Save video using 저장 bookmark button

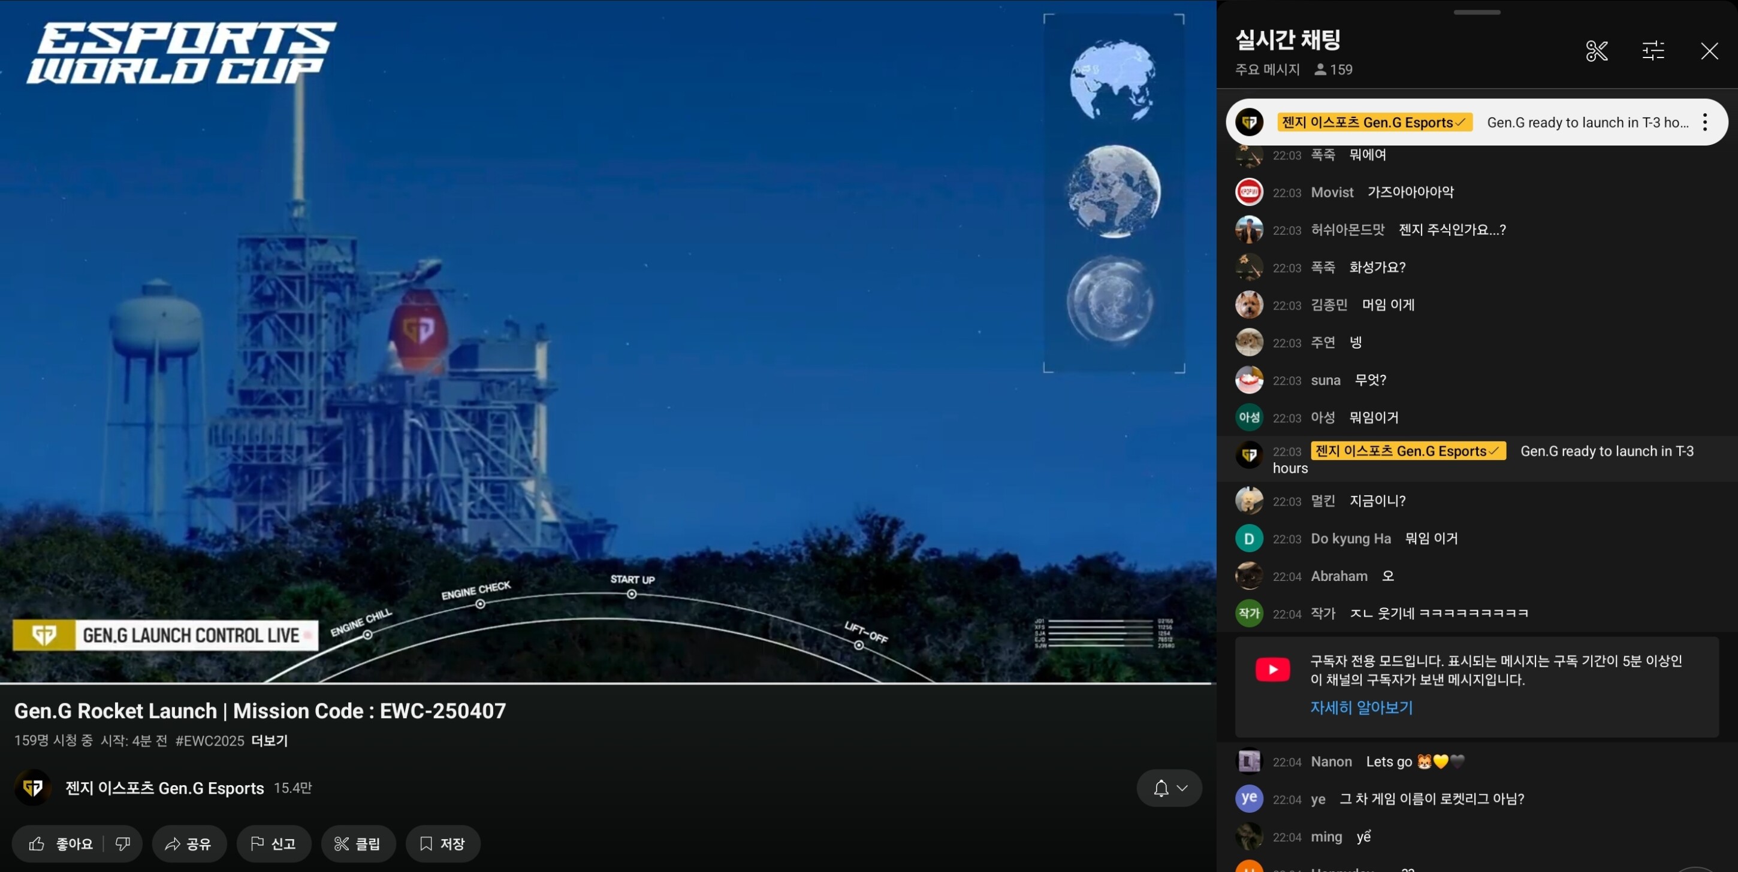click(443, 843)
